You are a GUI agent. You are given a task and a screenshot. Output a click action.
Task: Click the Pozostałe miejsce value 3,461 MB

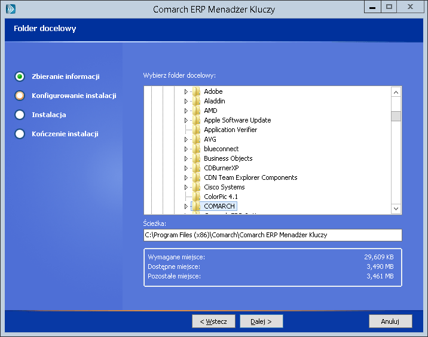click(x=380, y=276)
